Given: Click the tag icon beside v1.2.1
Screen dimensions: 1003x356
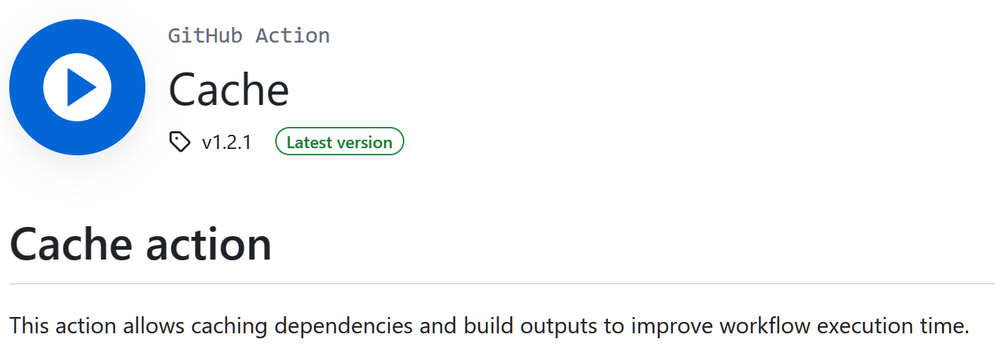Looking at the screenshot, I should (179, 142).
